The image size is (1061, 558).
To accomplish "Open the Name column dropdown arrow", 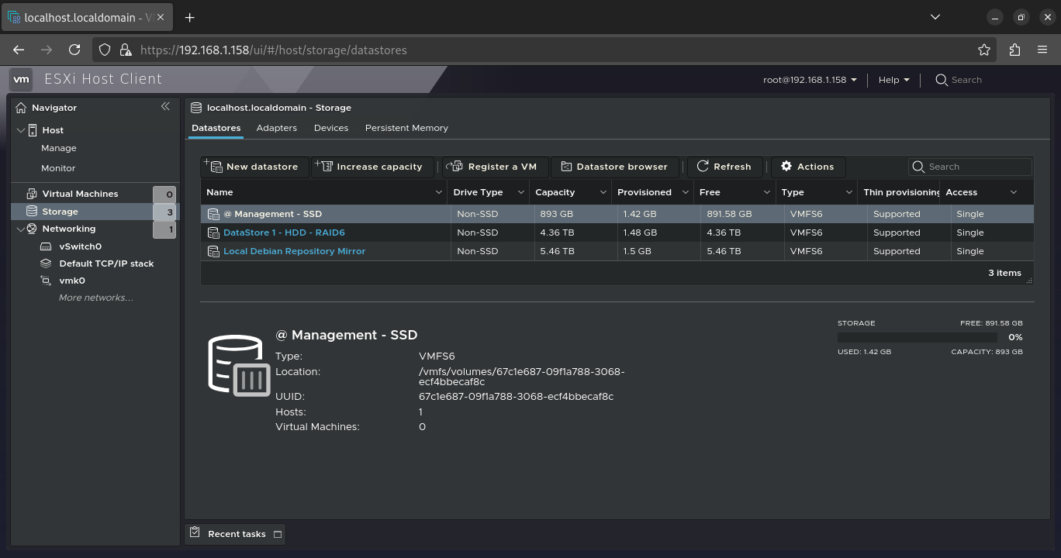I will click(x=439, y=192).
